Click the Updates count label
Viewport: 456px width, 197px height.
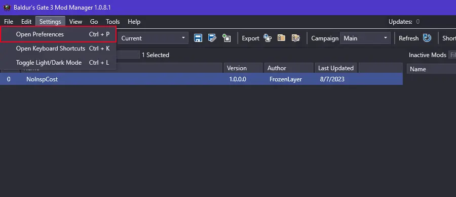click(404, 22)
